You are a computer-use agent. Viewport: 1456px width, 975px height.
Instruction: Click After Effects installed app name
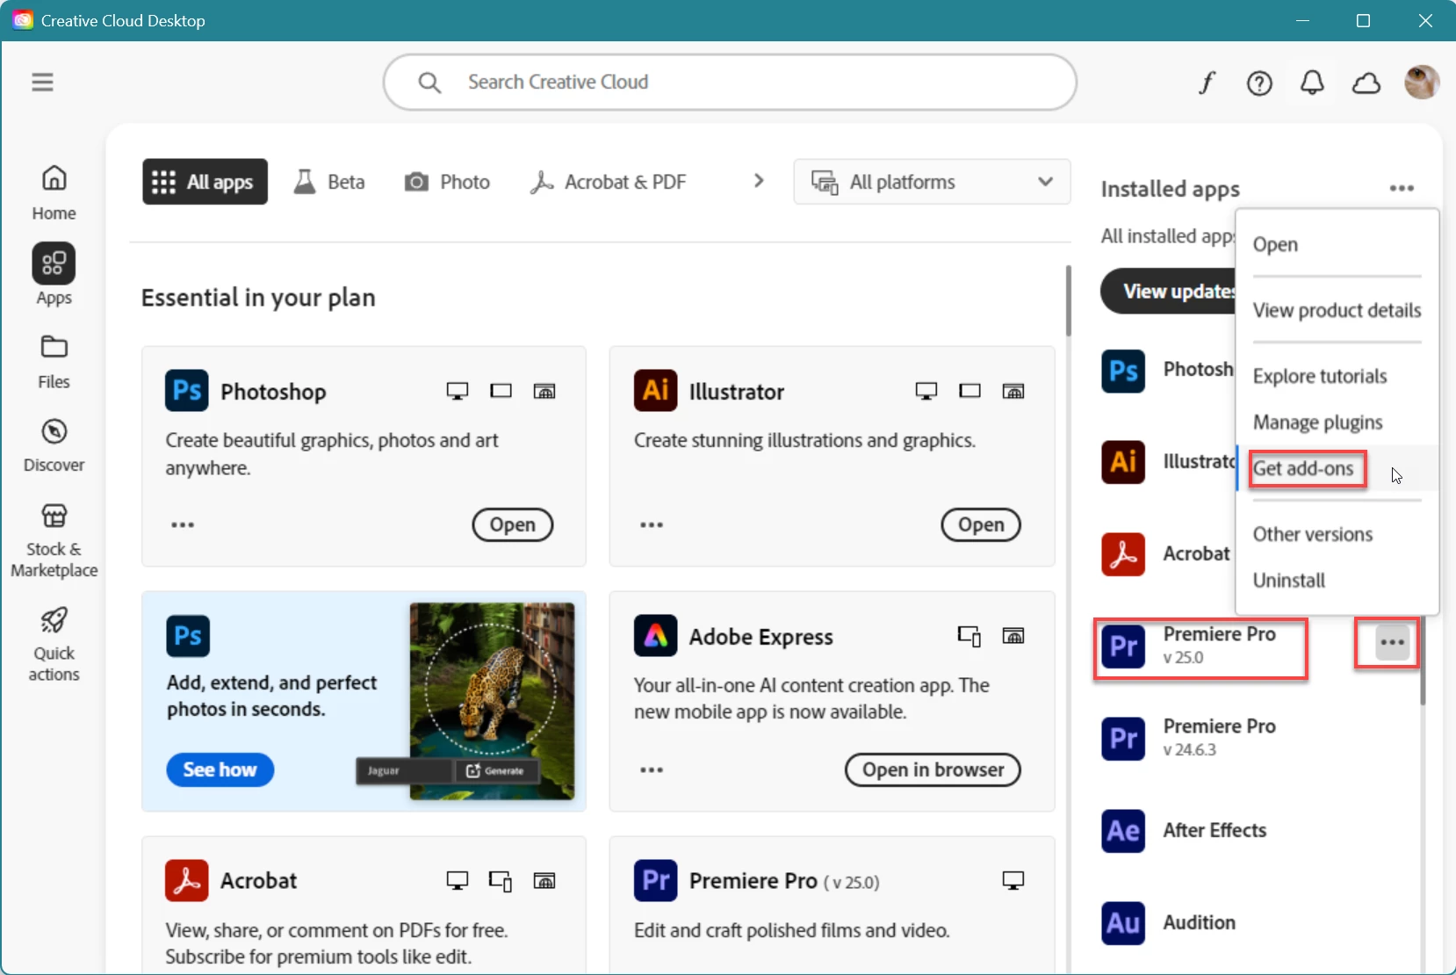pyautogui.click(x=1215, y=830)
